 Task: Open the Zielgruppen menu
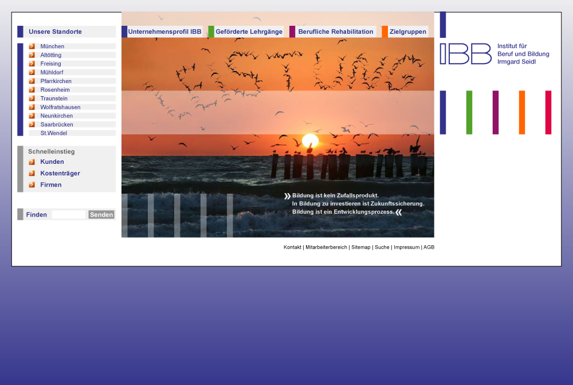408,32
